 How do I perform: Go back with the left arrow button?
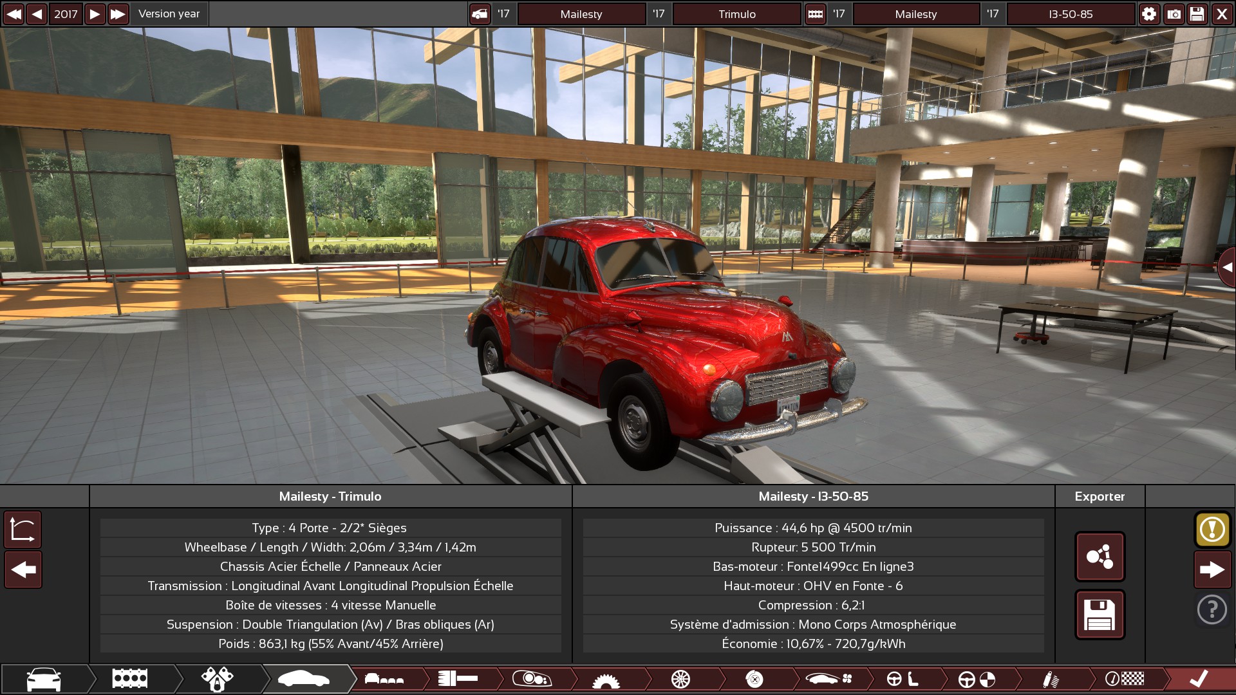click(23, 570)
